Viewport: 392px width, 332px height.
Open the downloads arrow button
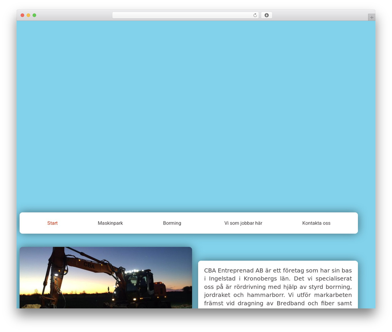[266, 15]
